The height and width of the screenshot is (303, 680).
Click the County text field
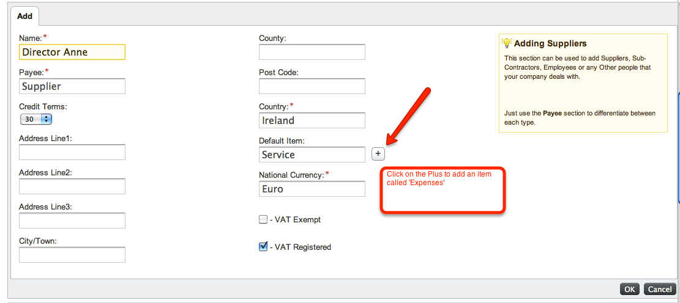[312, 52]
